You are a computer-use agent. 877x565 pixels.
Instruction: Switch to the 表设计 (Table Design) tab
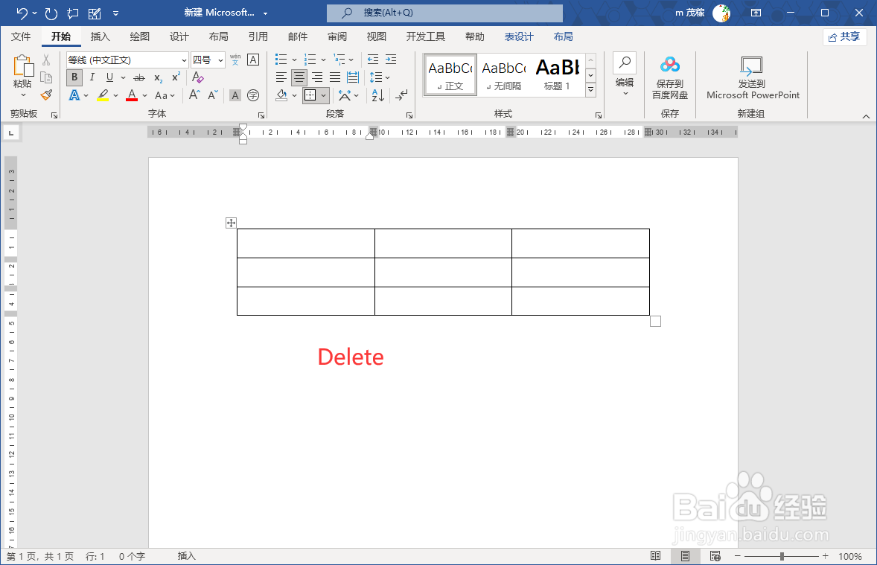click(x=519, y=36)
